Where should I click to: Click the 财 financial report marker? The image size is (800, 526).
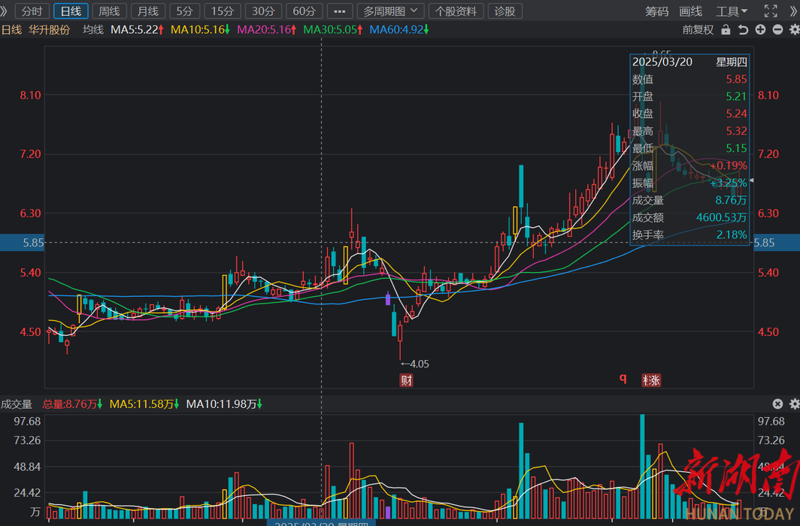click(x=406, y=379)
